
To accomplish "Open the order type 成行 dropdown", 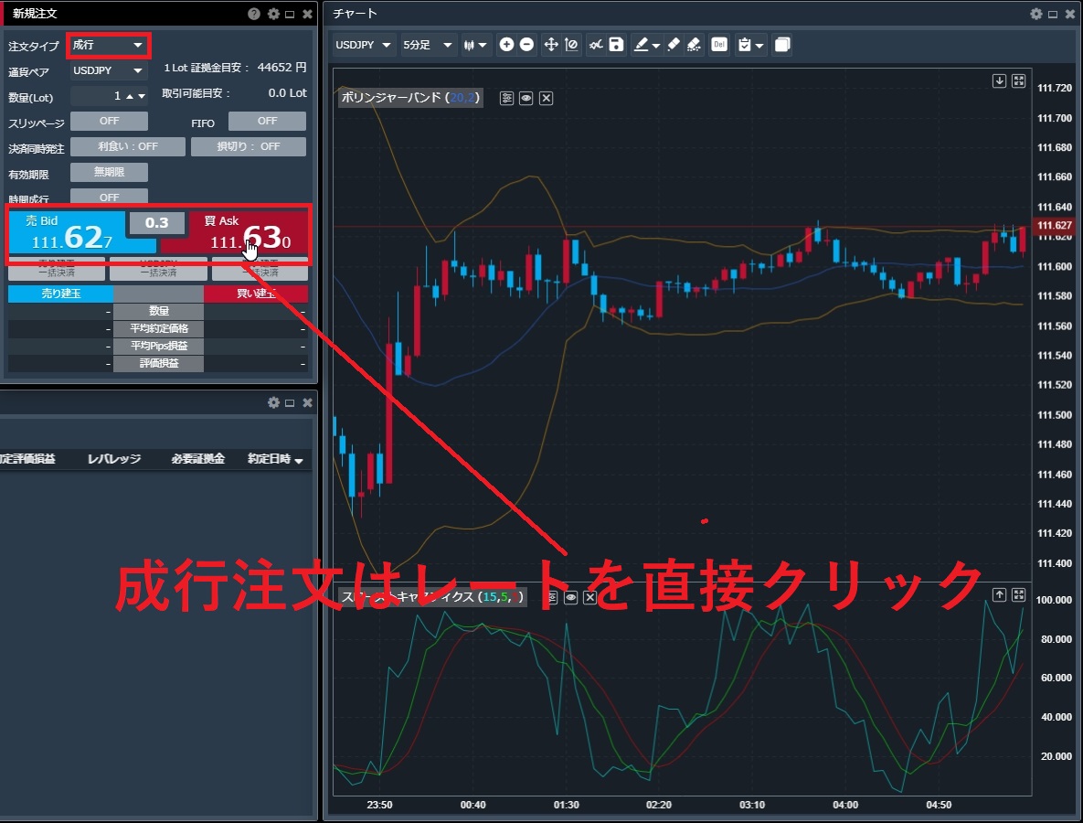I will point(109,45).
